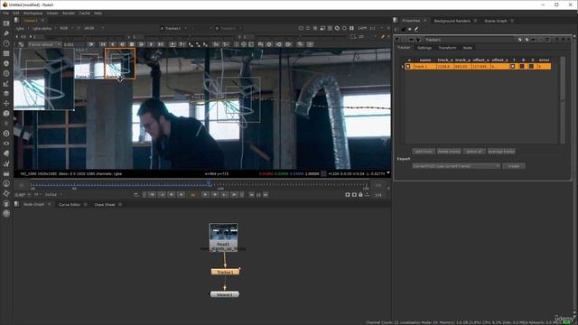The height and width of the screenshot is (325, 578).
Task: Switch to the Scene Graph tab
Action: click(x=496, y=21)
